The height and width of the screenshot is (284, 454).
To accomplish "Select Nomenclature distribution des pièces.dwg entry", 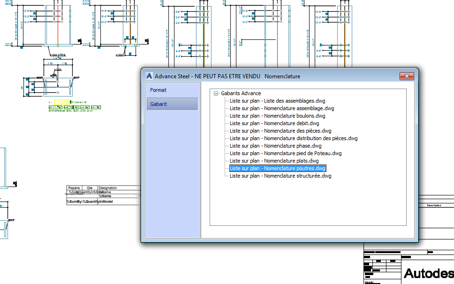I will click(294, 139).
